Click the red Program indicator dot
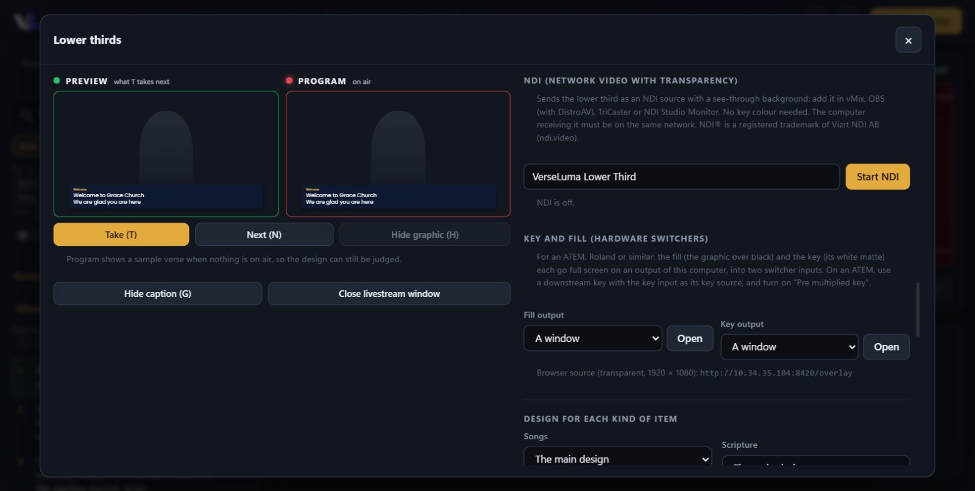 coord(289,80)
